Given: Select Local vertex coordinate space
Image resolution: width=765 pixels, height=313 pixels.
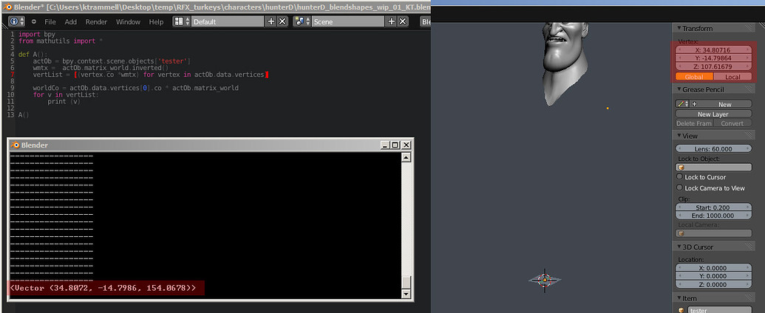Looking at the screenshot, I should 732,77.
